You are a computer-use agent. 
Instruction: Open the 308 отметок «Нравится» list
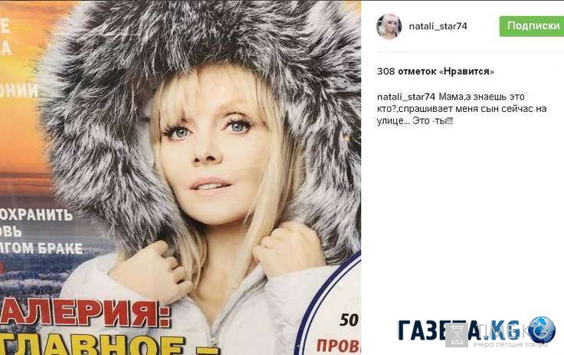click(x=435, y=71)
